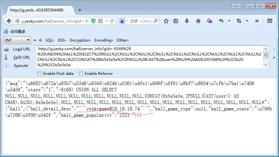Click the double-arrow window button in title bar

tap(236, 6)
